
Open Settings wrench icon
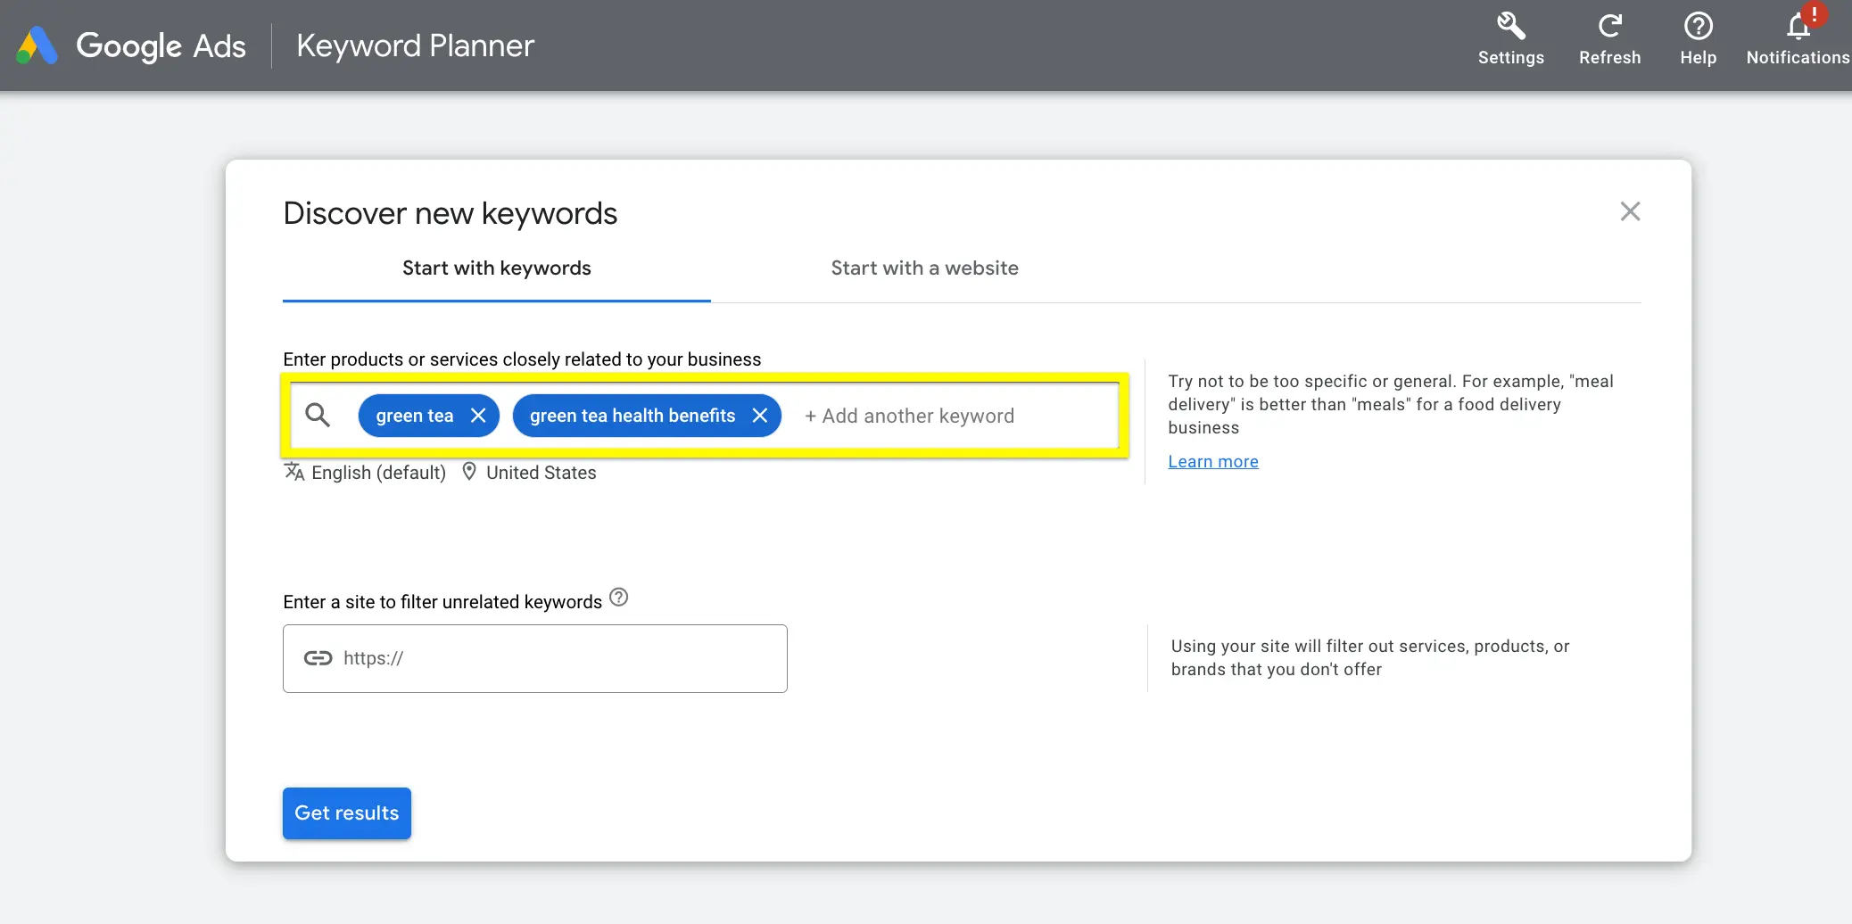[x=1510, y=27]
